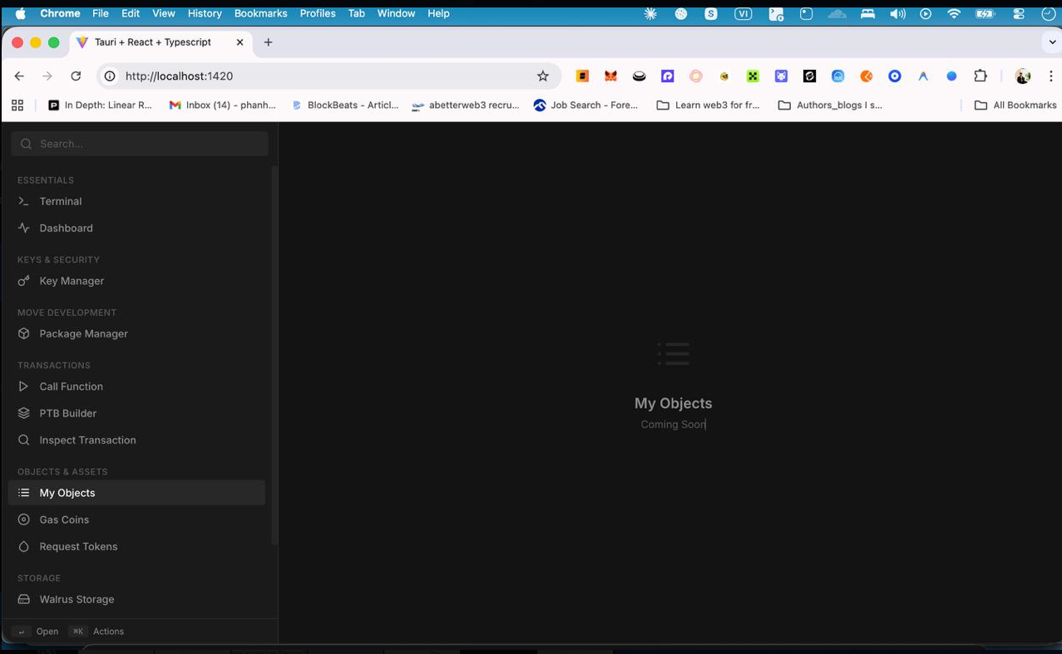Select the Terminal icon in the sidebar
This screenshot has height=654, width=1062.
click(24, 201)
